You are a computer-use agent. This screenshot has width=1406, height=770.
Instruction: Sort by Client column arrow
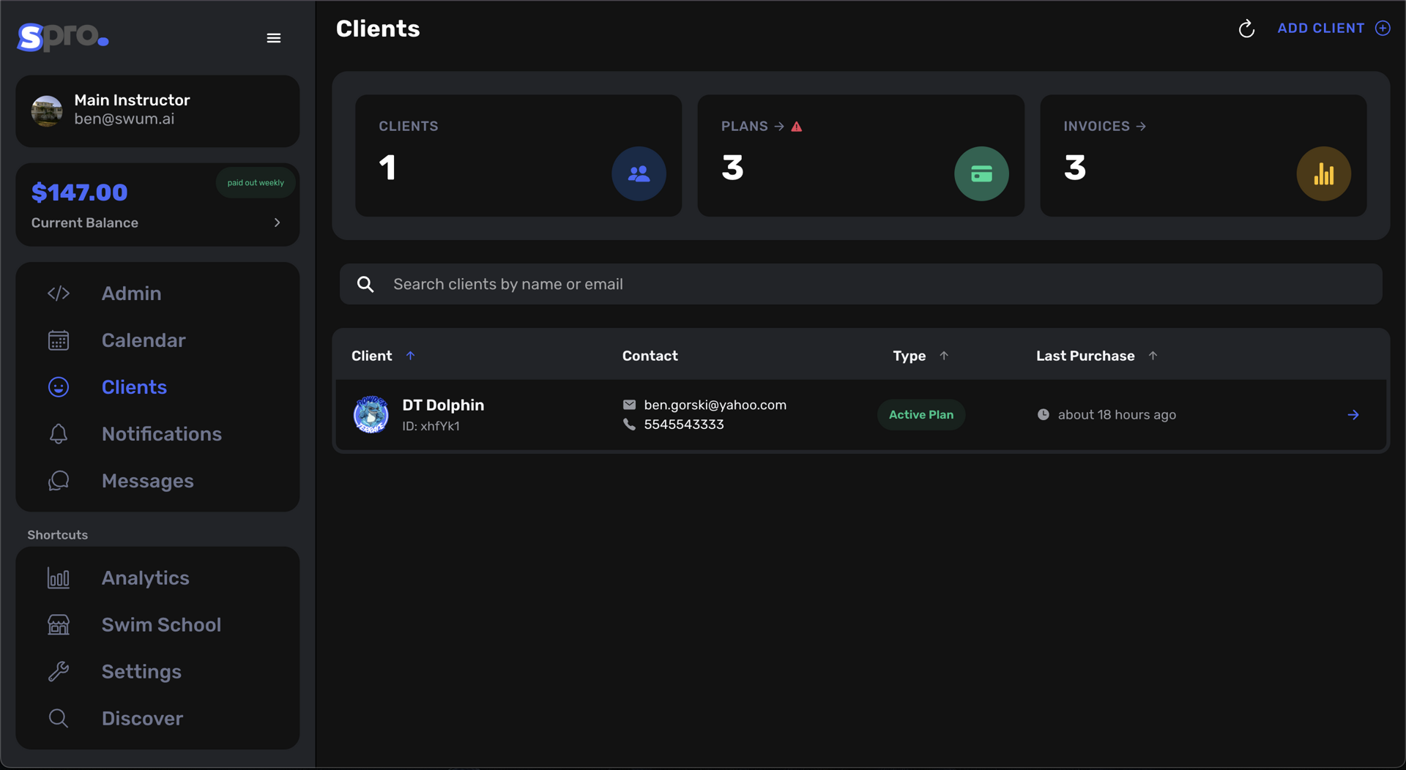click(410, 356)
